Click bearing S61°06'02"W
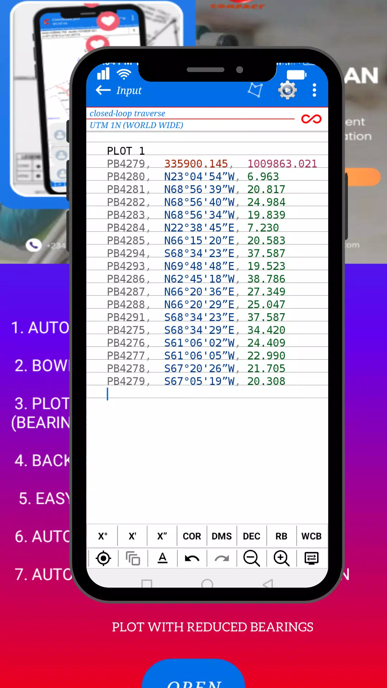The image size is (387, 688). [199, 343]
